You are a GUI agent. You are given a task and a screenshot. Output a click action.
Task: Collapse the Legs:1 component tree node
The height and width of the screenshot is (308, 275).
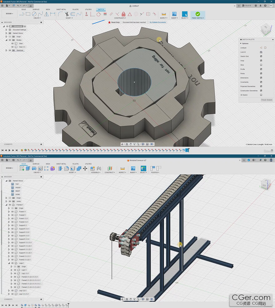coord(9,263)
